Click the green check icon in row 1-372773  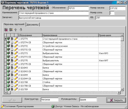8,53
